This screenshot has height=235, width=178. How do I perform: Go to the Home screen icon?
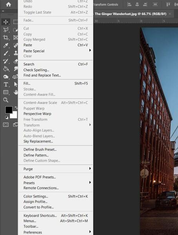click(8, 4)
